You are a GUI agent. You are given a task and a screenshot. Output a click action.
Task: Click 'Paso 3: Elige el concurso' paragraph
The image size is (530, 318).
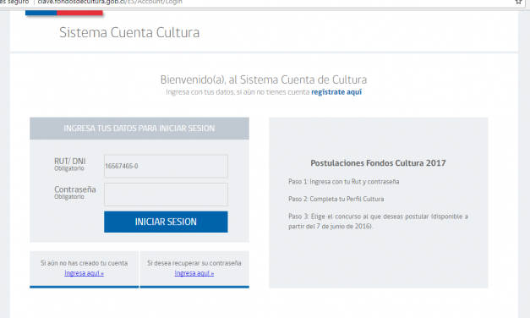378,222
